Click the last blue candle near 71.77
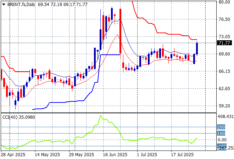Image resolution: width=234 pixels, height=159 pixels. (197, 48)
